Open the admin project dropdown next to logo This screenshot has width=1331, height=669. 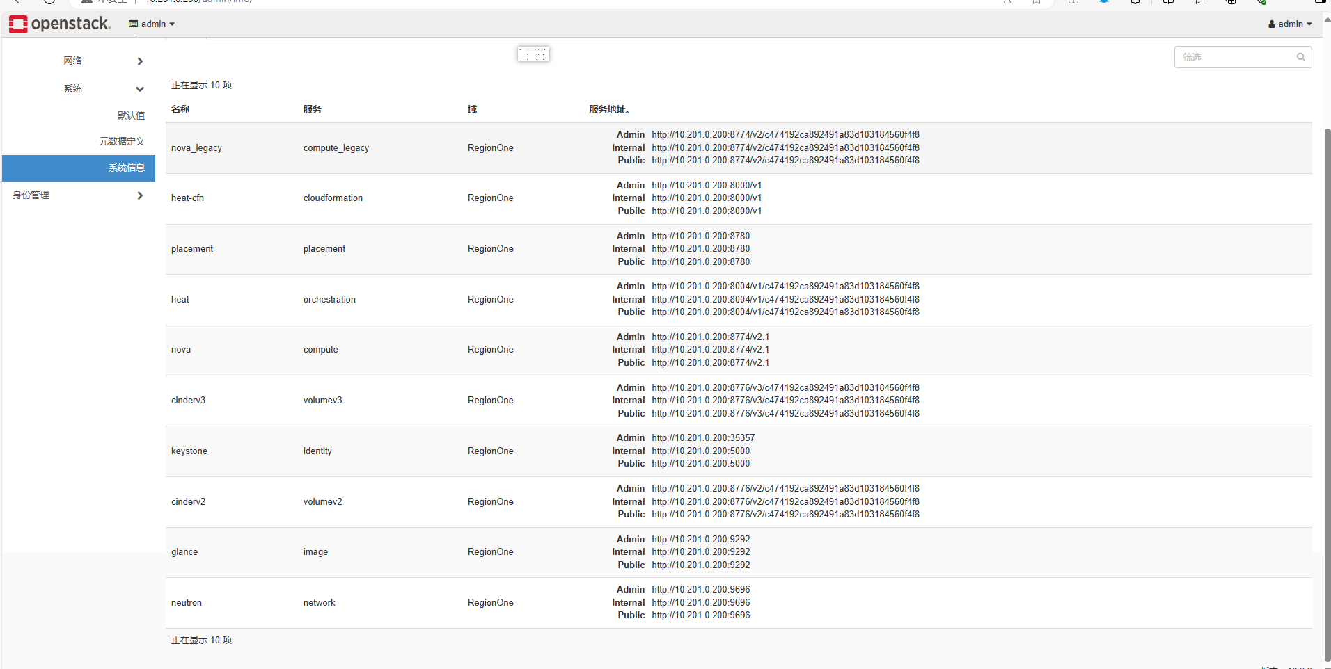tap(151, 24)
